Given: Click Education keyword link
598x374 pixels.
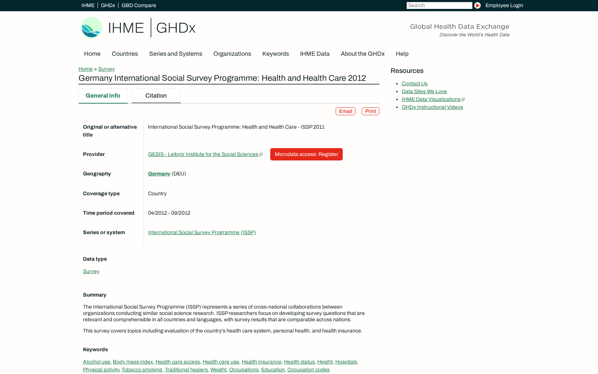Looking at the screenshot, I should tap(273, 370).
